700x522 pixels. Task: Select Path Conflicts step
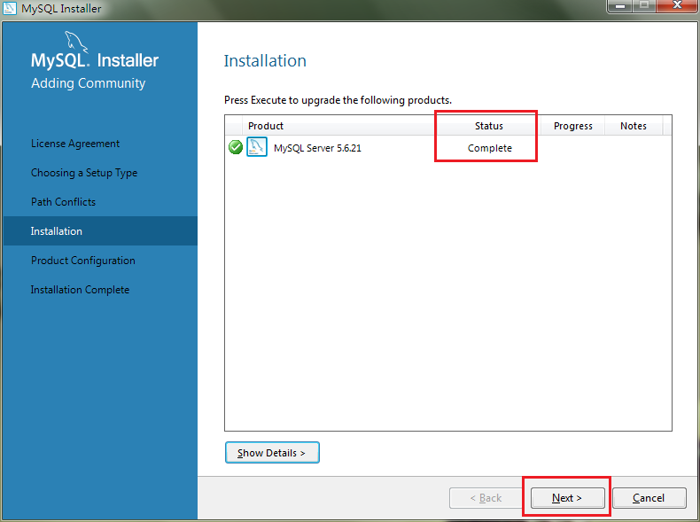63,202
